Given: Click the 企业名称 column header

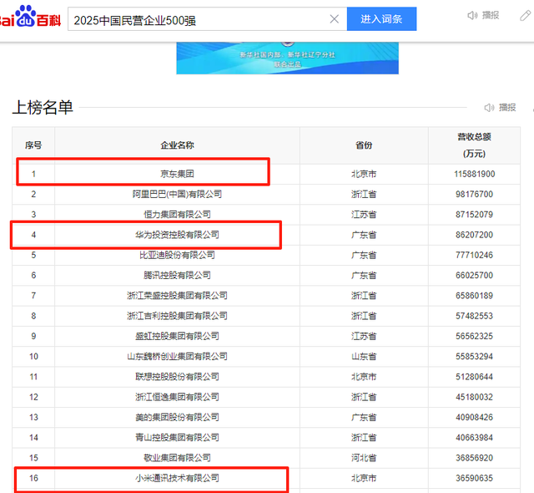Looking at the screenshot, I should 177,145.
